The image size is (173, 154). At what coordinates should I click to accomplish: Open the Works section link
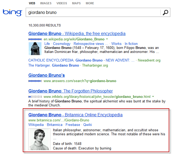tap(116, 44)
